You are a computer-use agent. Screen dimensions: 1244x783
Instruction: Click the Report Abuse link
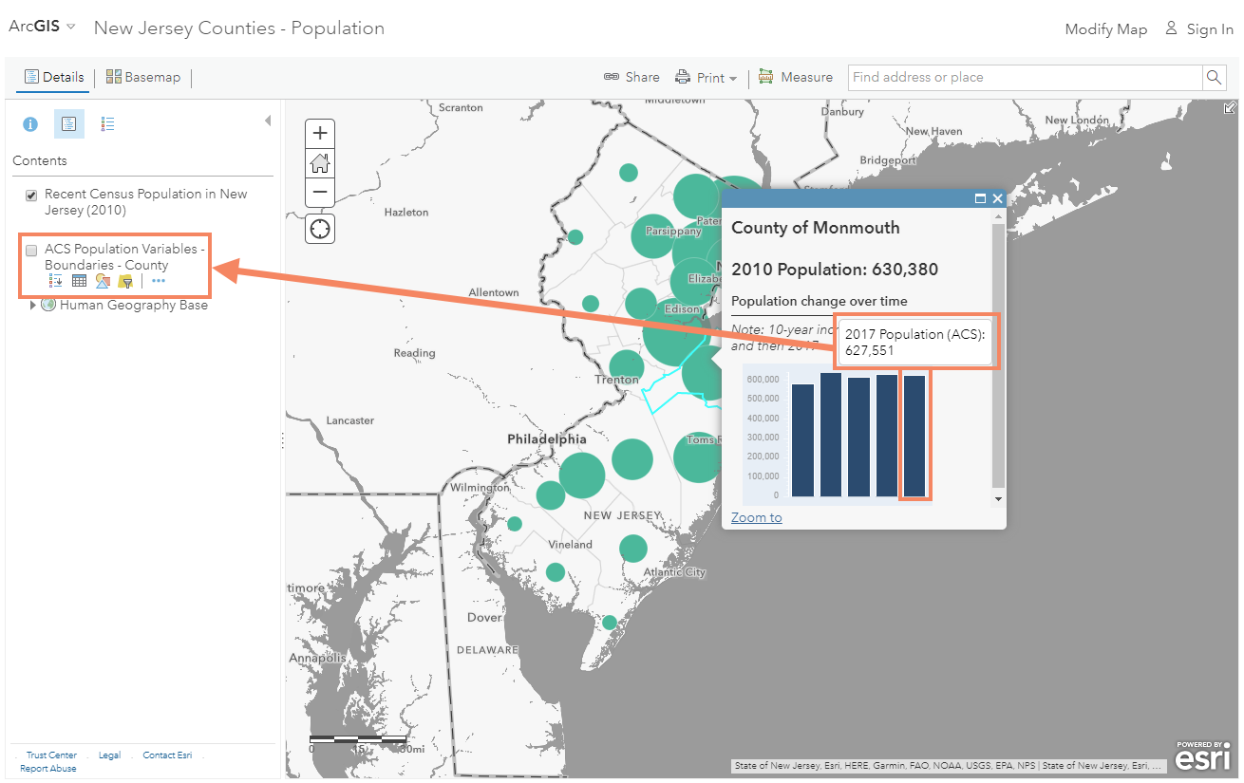tap(47, 769)
